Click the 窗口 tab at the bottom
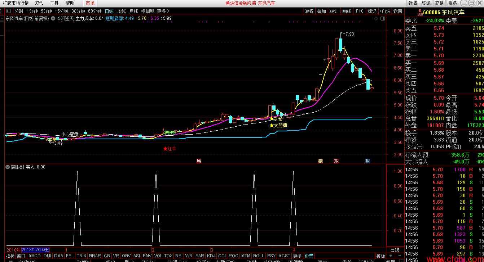This screenshot has height=262, width=484. click(21, 256)
